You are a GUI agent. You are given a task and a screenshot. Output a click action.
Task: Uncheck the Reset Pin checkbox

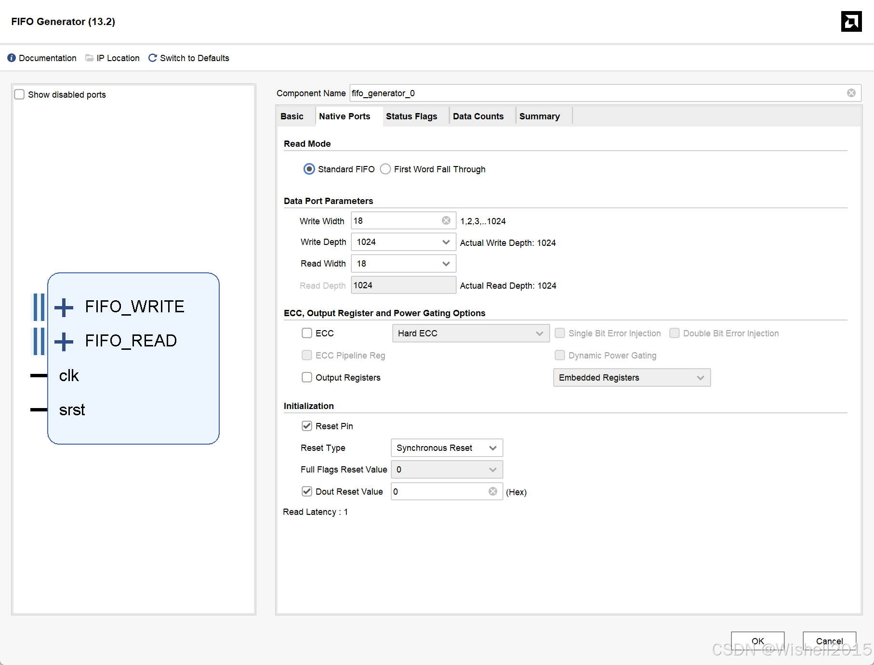click(x=307, y=426)
